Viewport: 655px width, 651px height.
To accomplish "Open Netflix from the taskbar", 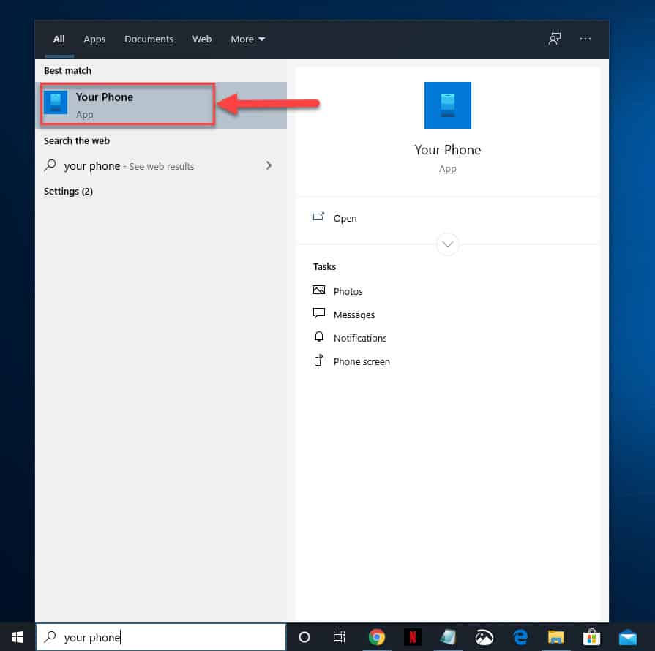I will 412,637.
